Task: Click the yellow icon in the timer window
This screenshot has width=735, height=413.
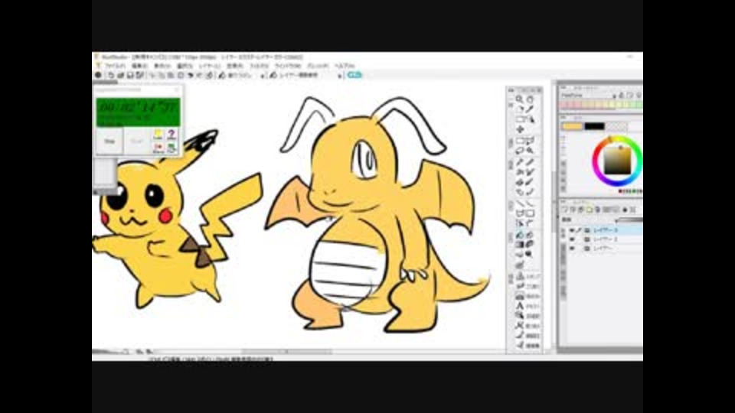Action: click(x=158, y=135)
